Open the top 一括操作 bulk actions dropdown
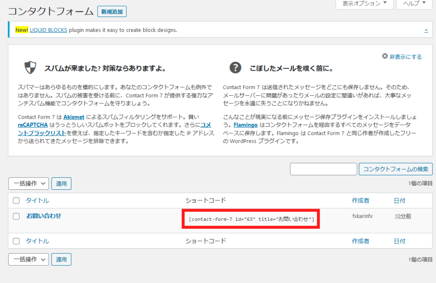The image size is (436, 283). click(29, 183)
